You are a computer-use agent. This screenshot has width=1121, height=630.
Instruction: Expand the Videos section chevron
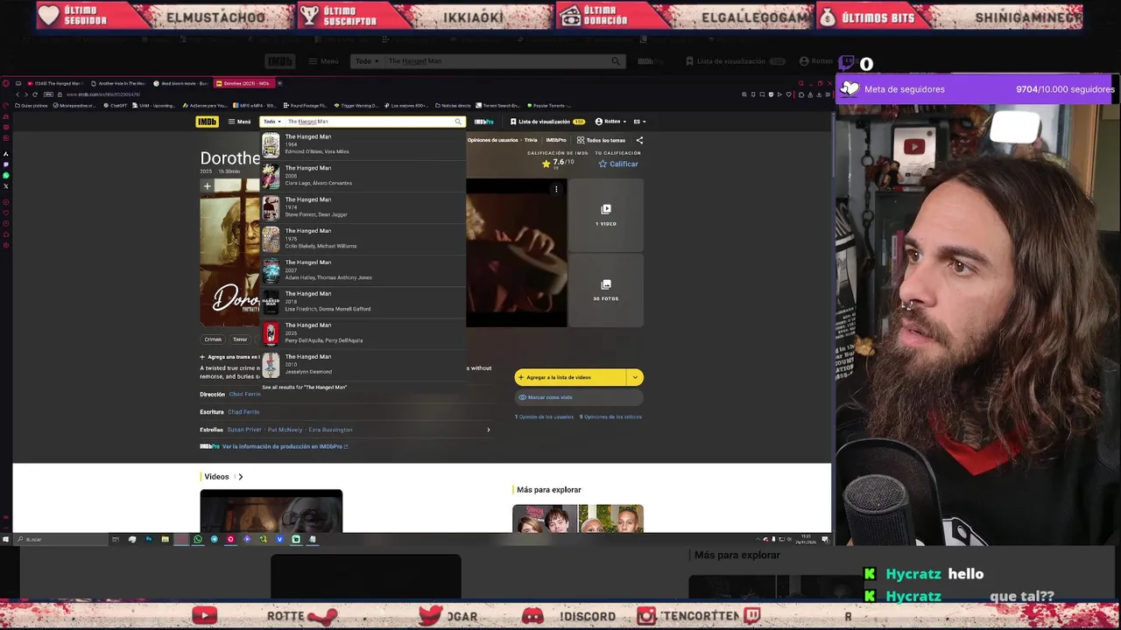click(240, 477)
